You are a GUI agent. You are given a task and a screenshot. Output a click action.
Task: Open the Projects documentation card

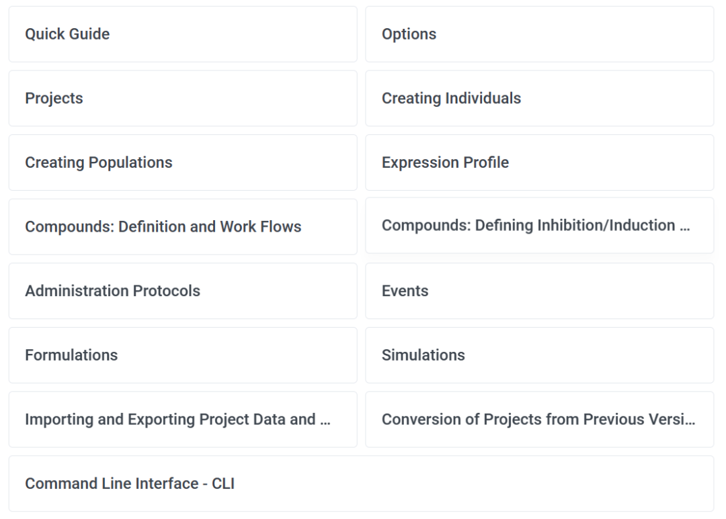pos(182,98)
